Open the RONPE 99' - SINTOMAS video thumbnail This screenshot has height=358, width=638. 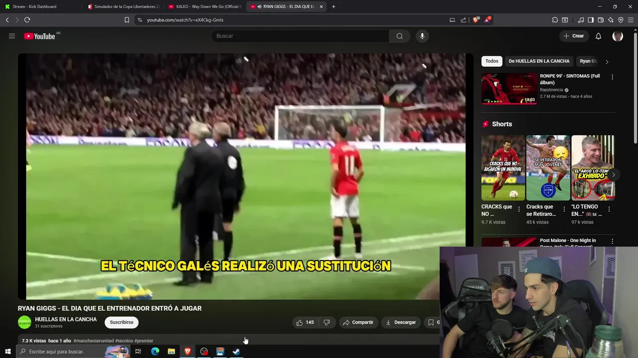509,89
